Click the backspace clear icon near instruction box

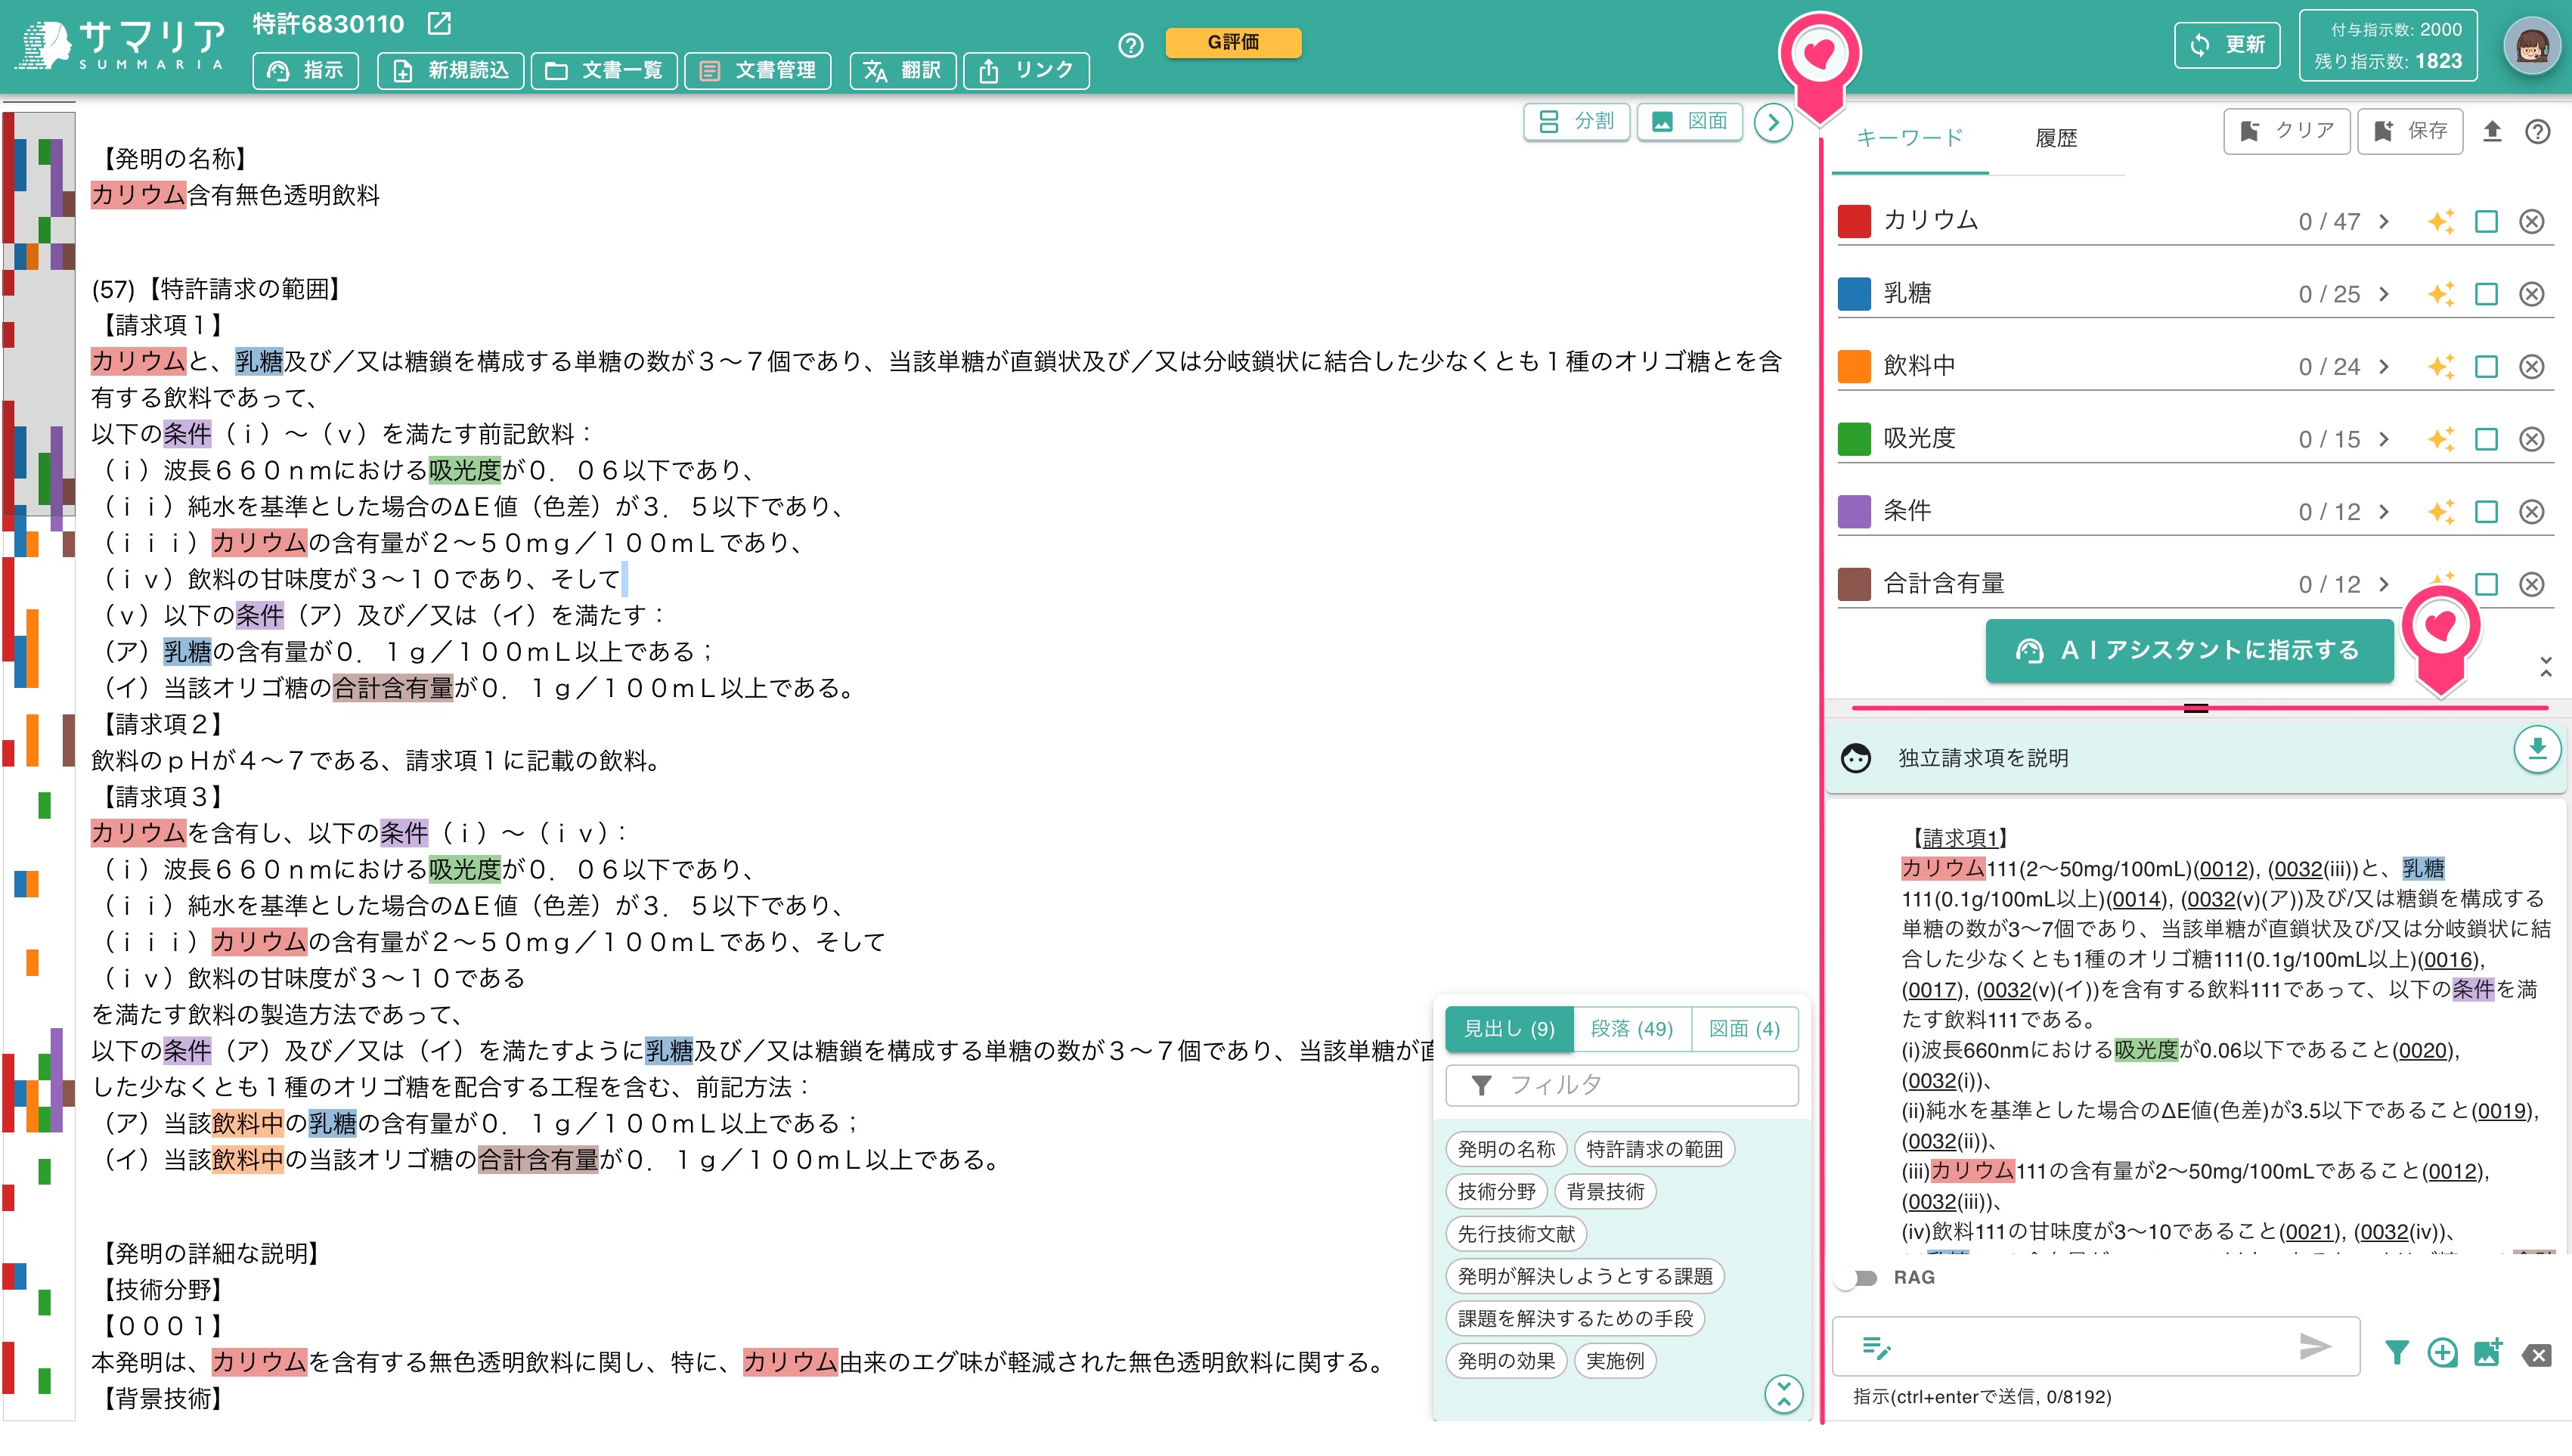(x=2537, y=1355)
